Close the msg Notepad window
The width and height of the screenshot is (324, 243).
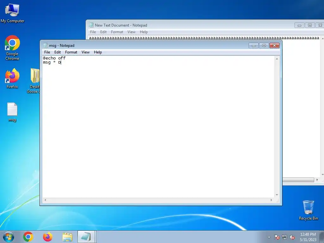tap(274, 46)
